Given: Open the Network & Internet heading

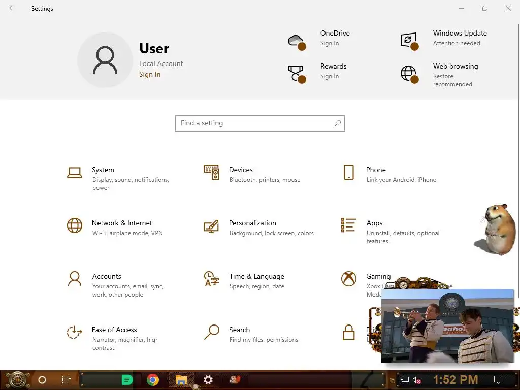Looking at the screenshot, I should click(x=122, y=223).
